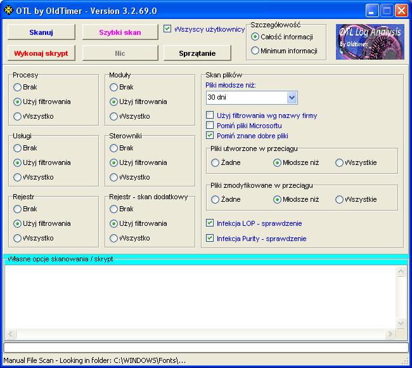Enable Użyj filtrowania wg nazwy firmy
This screenshot has height=368, width=412.
210,115
